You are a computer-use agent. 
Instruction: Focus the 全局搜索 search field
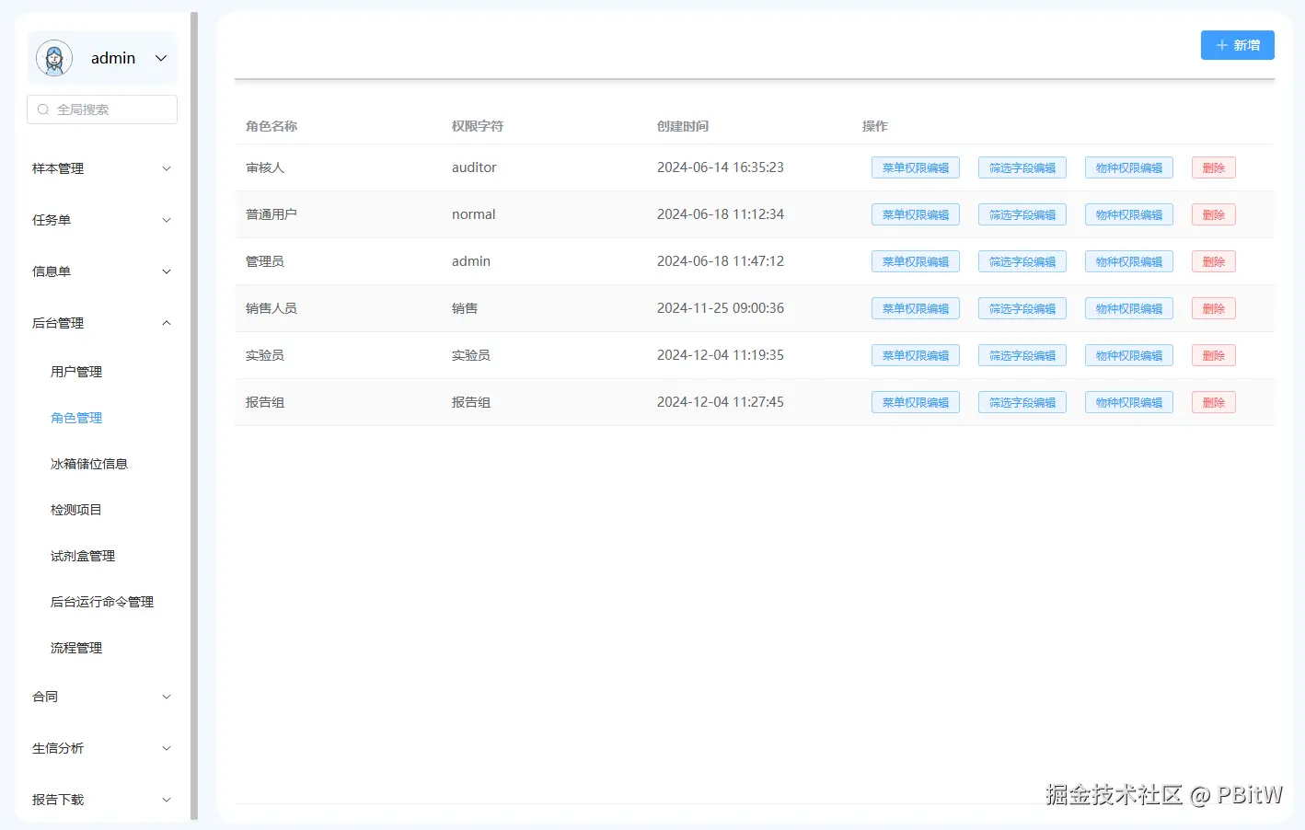coord(102,110)
